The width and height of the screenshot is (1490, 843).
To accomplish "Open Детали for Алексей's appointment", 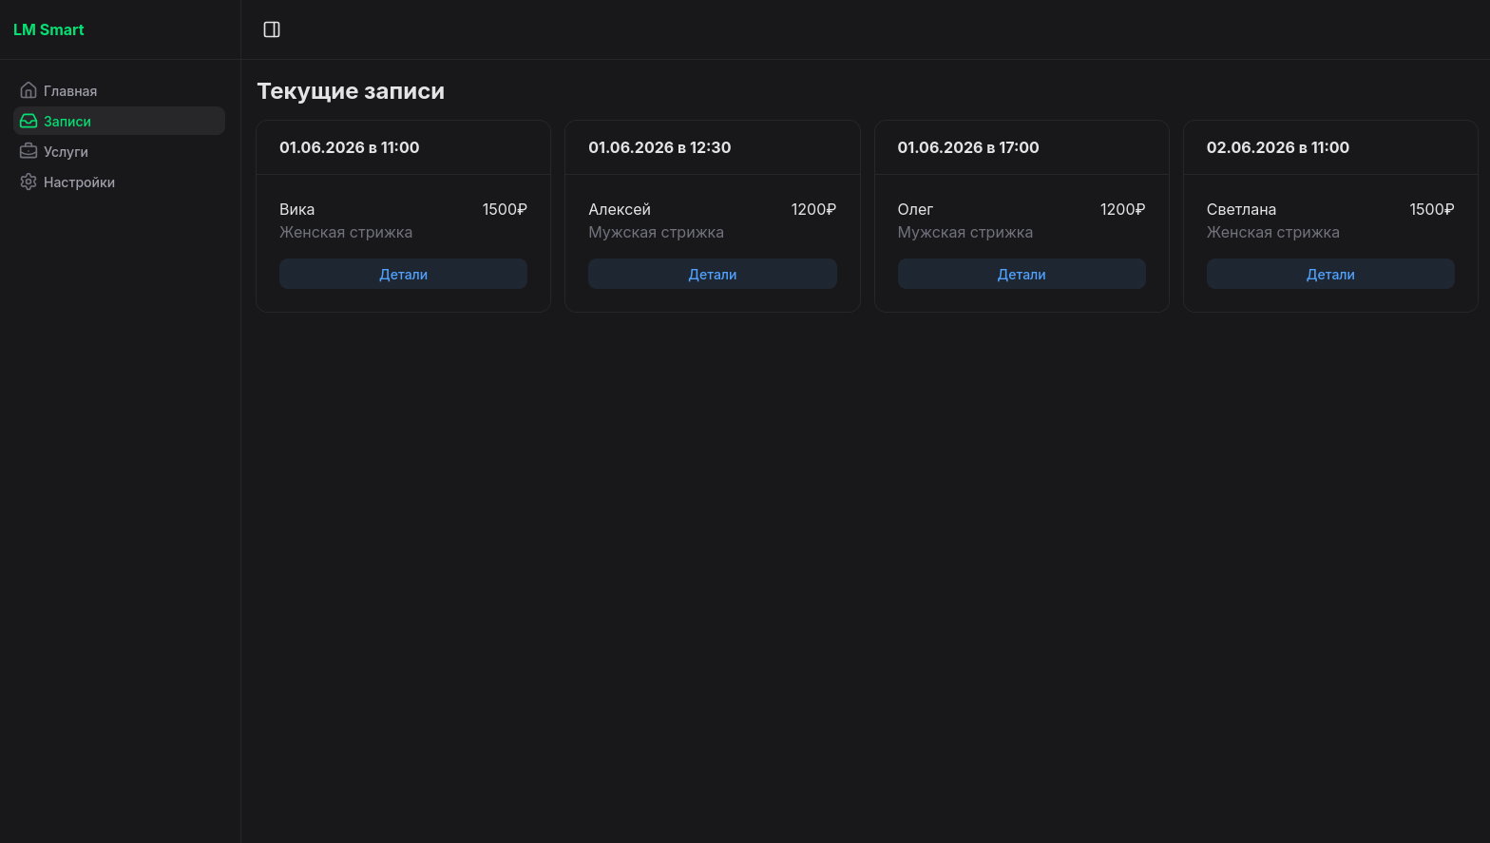I will pos(713,274).
